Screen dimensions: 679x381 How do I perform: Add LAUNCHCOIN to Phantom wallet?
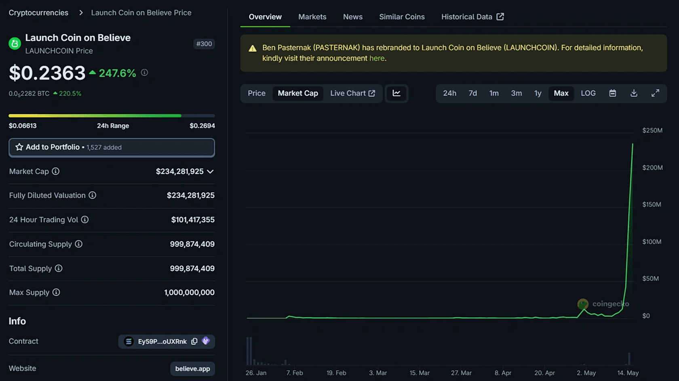206,341
